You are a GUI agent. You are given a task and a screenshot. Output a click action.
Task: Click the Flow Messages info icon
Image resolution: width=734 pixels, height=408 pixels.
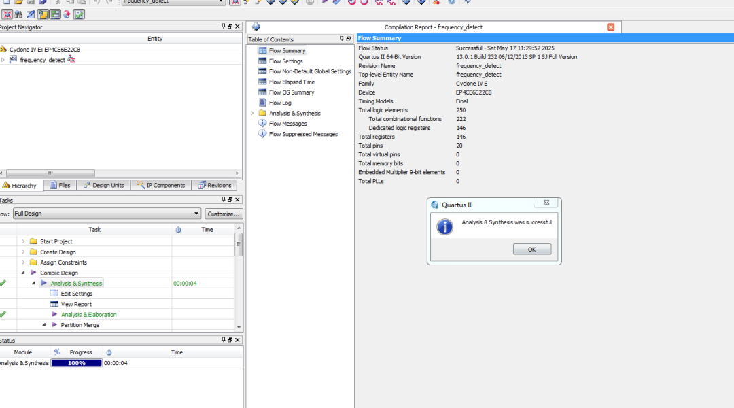point(262,124)
